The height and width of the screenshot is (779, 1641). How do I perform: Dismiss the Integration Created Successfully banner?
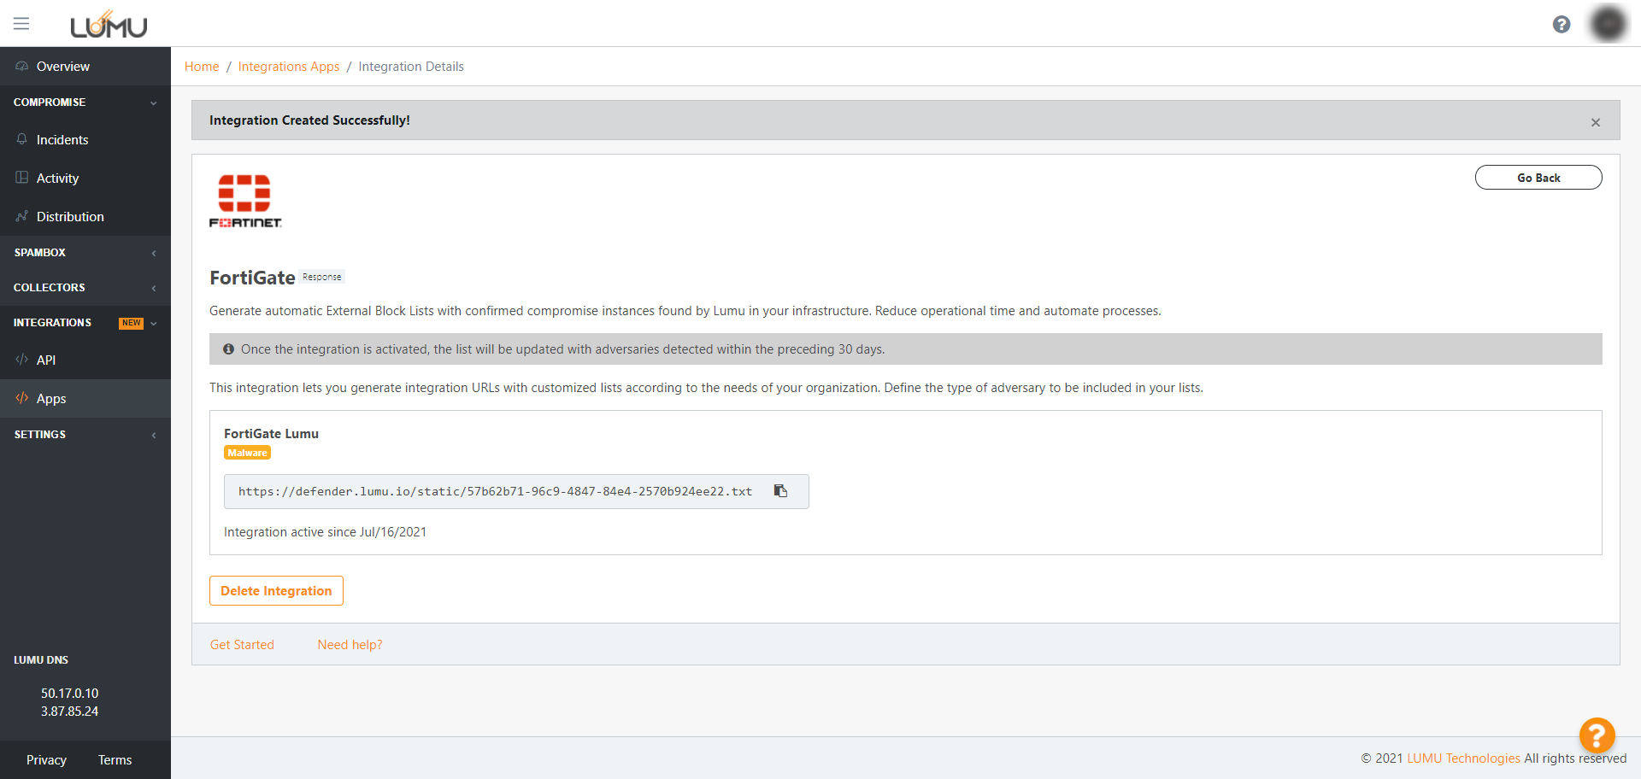click(1595, 122)
